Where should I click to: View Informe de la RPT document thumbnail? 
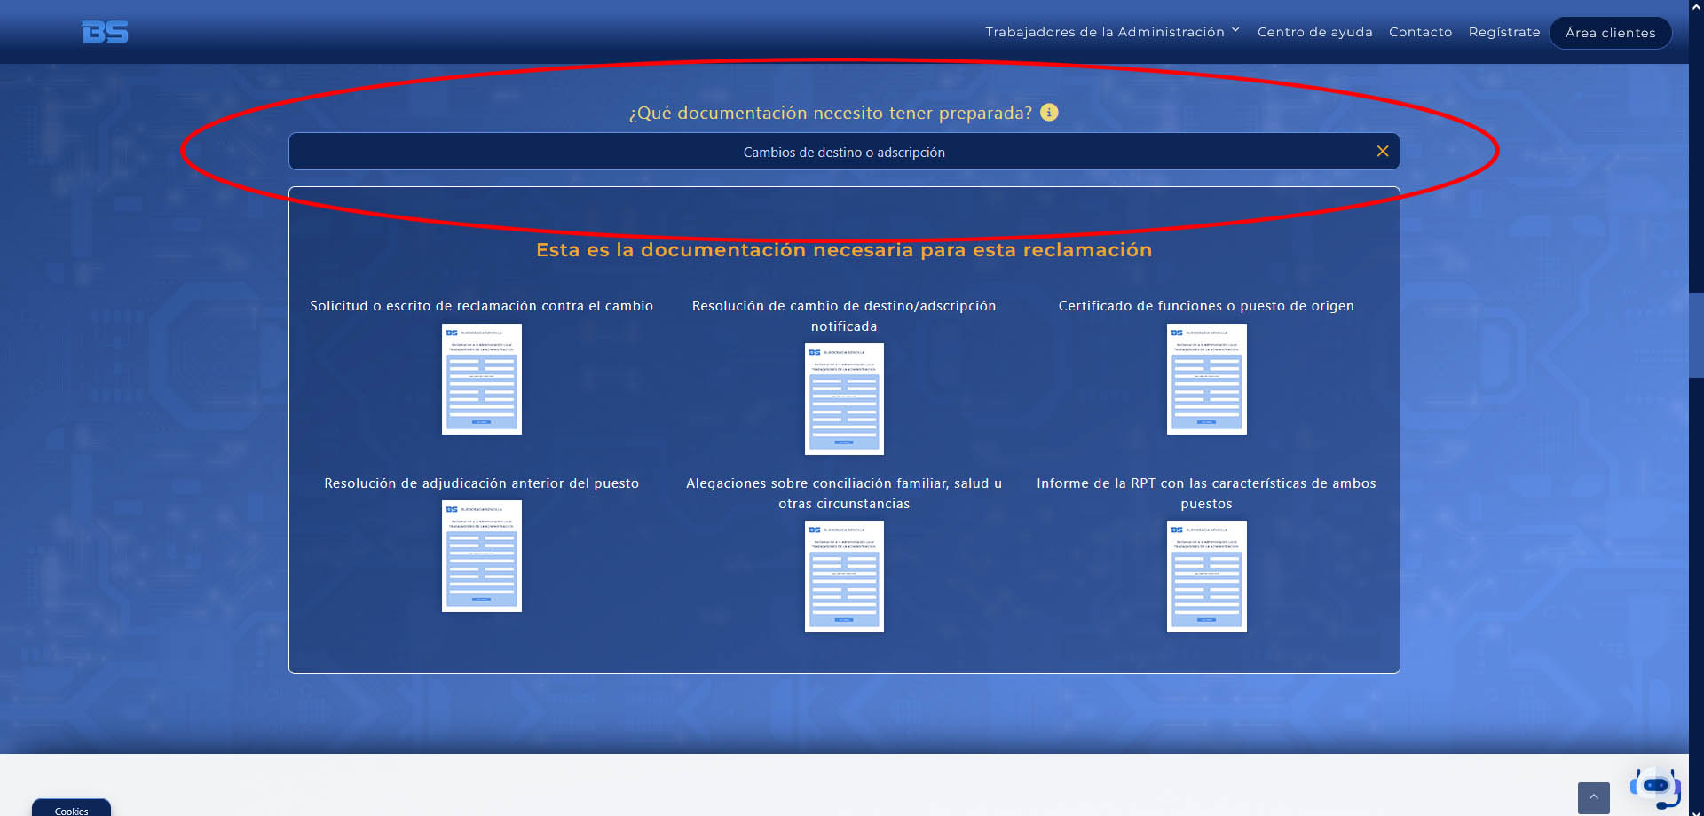point(1207,577)
